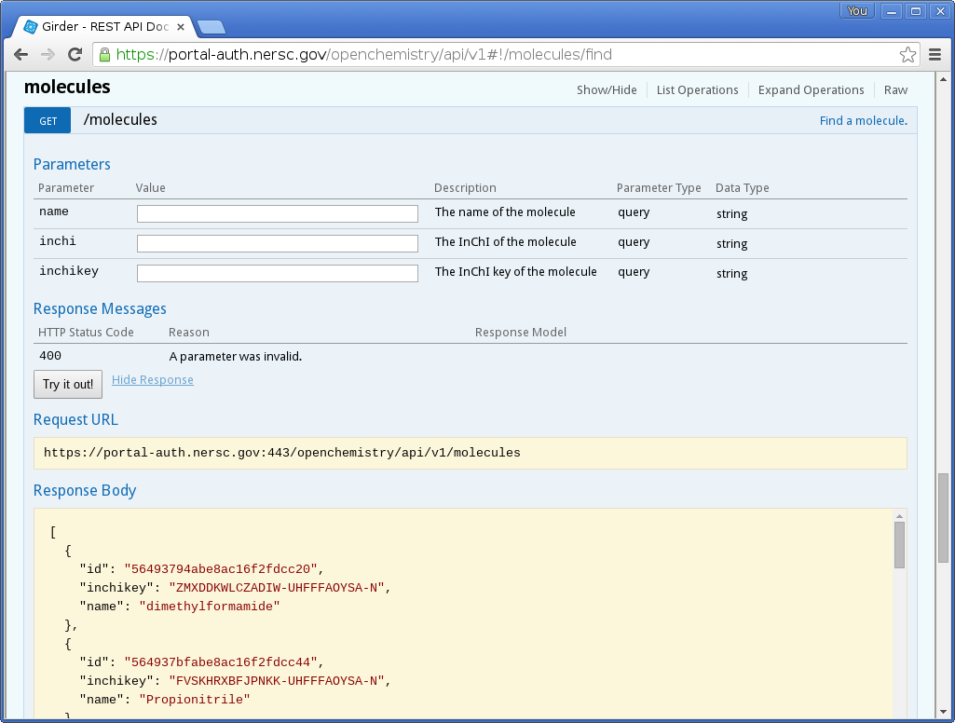The height and width of the screenshot is (723, 955).
Task: Click Hide Response link
Action: coord(153,380)
